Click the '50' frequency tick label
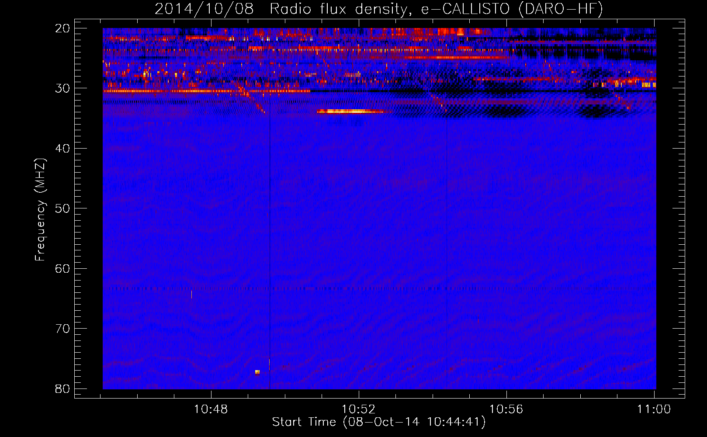The width and height of the screenshot is (707, 437). 62,208
